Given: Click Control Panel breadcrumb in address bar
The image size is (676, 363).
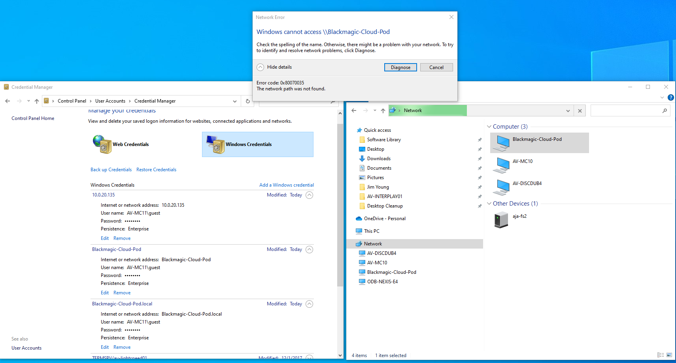Looking at the screenshot, I should coord(72,101).
